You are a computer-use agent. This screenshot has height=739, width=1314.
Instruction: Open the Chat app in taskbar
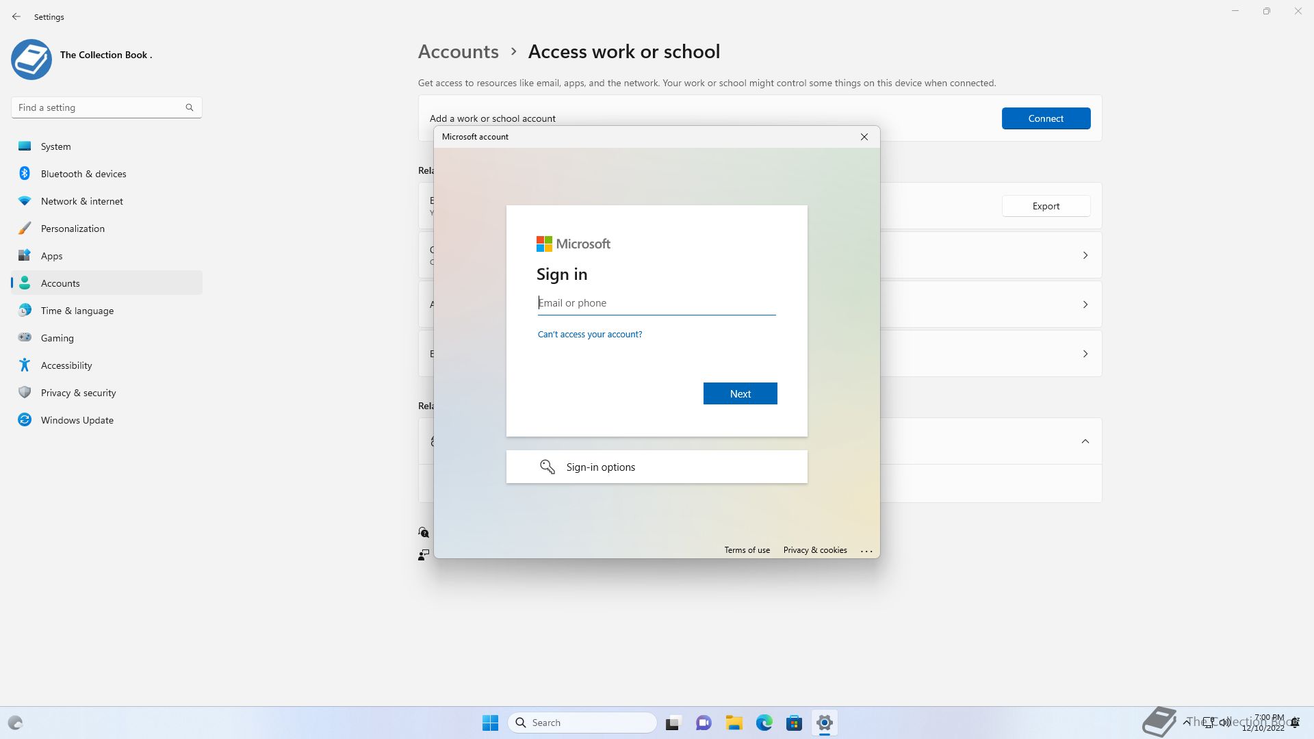pyautogui.click(x=704, y=723)
